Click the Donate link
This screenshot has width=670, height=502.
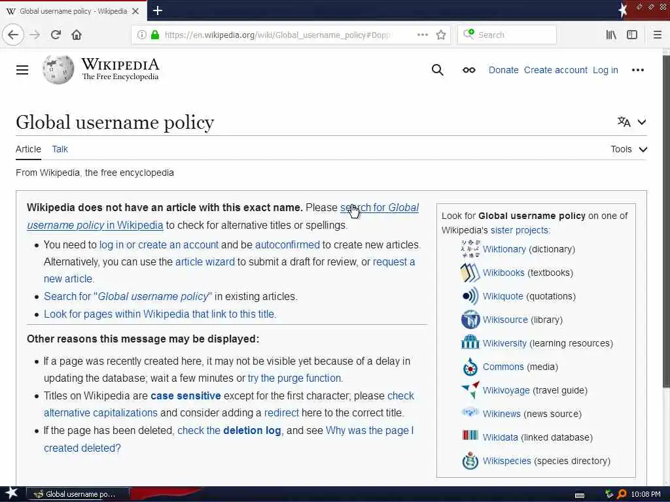503,70
